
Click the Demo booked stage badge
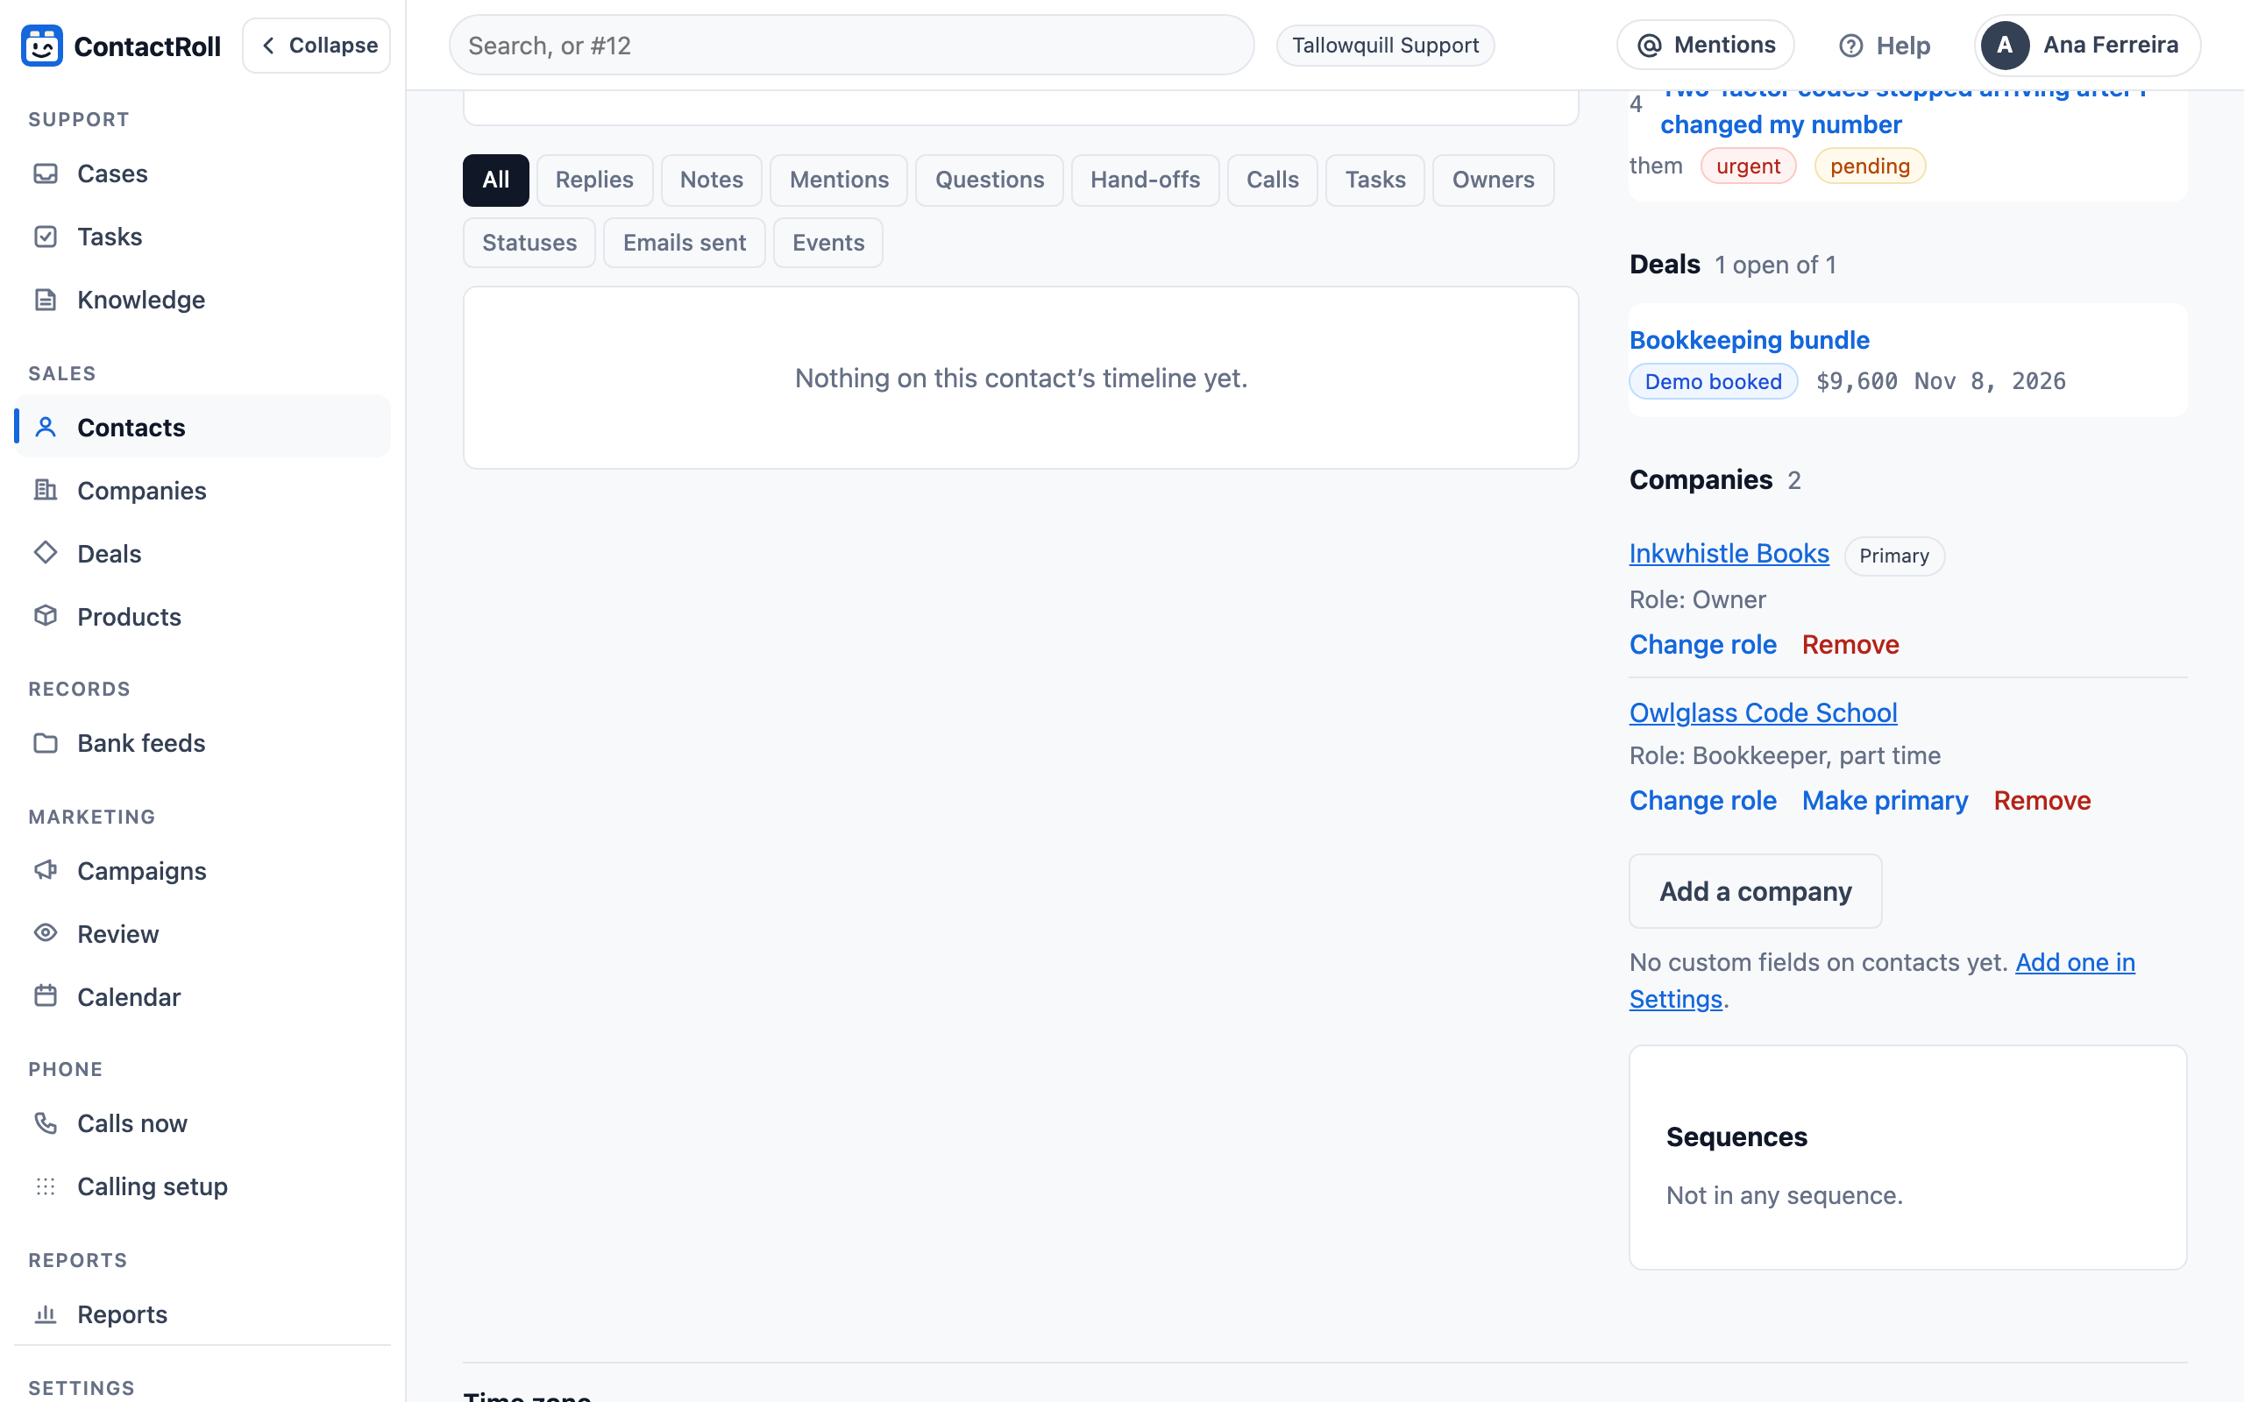[x=1713, y=381]
